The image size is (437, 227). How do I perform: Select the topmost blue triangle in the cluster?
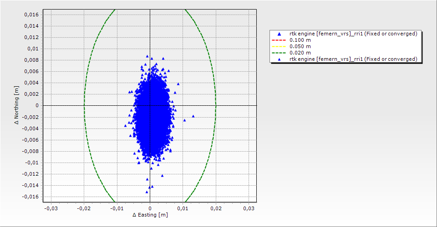(147, 56)
